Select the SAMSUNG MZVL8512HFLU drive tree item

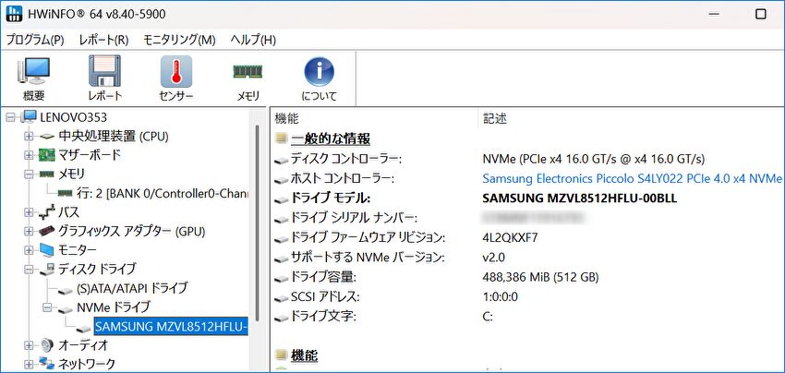(x=171, y=326)
